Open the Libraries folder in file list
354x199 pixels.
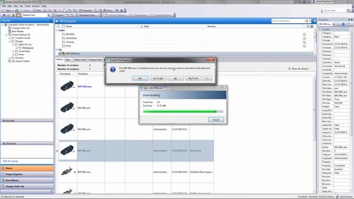(x=70, y=42)
